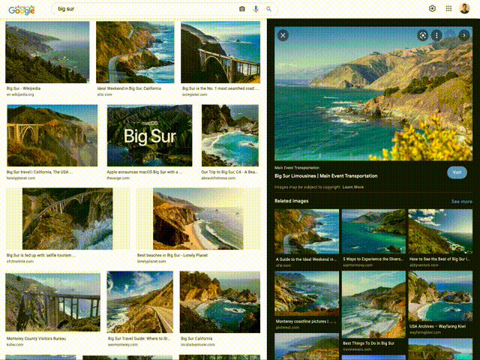Viewport: 480px width, 360px height.
Task: Click Big Sur is the No. 1 caption
Action: pyautogui.click(x=220, y=88)
